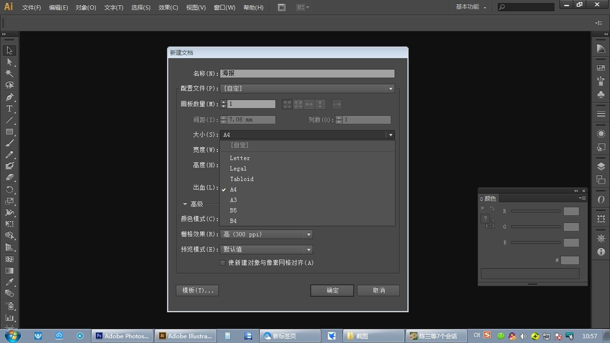Open the Layers panel icon
Viewport: 610px width, 343px height.
601,166
